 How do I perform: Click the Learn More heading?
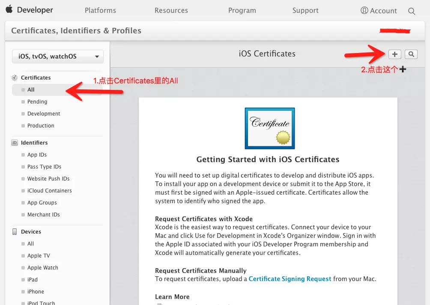click(x=172, y=297)
